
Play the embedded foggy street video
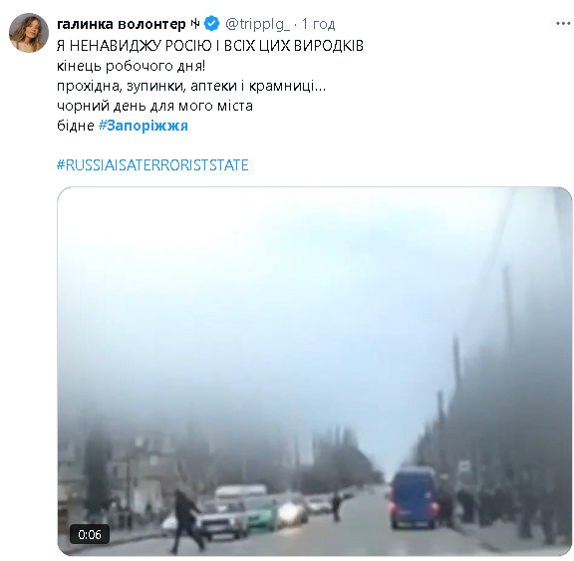point(315,371)
